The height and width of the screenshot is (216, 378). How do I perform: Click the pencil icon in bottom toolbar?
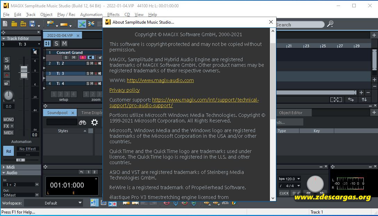tap(234, 203)
